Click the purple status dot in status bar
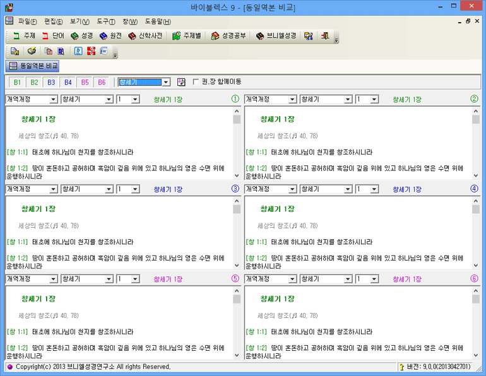 pos(9,367)
